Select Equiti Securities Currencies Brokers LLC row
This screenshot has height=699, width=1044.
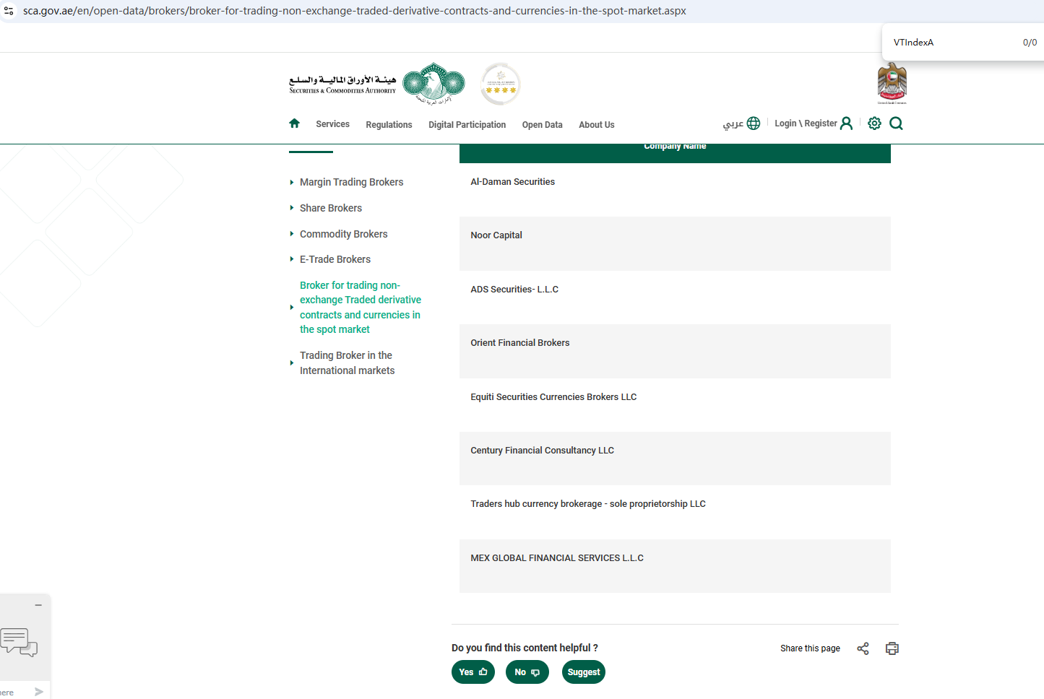pos(675,405)
